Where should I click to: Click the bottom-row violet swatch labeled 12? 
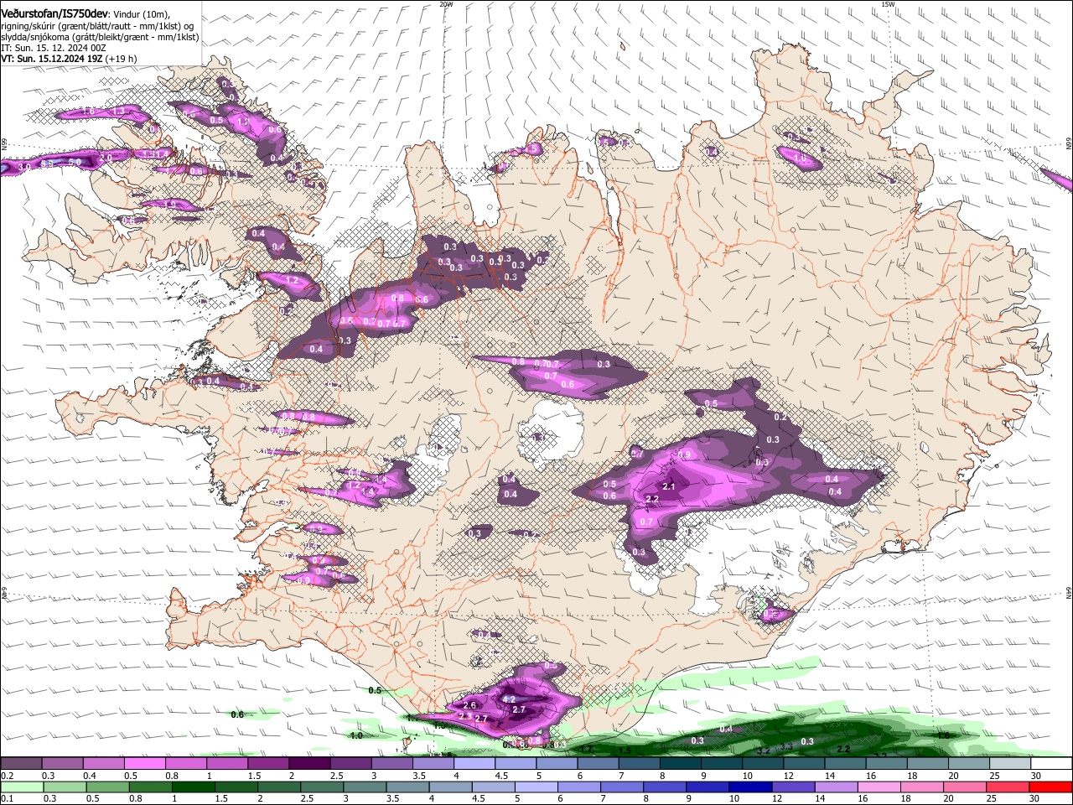pyautogui.click(x=794, y=787)
